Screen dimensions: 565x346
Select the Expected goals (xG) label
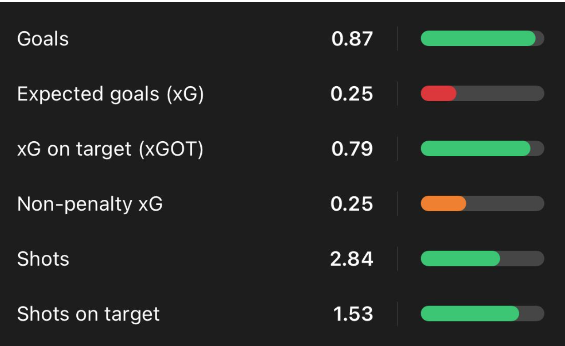click(110, 94)
